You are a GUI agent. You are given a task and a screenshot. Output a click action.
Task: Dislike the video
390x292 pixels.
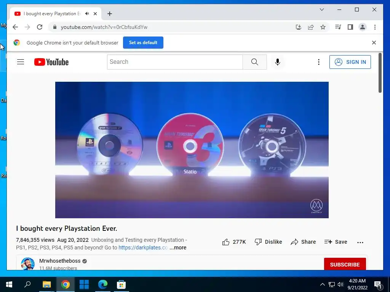coord(268,242)
